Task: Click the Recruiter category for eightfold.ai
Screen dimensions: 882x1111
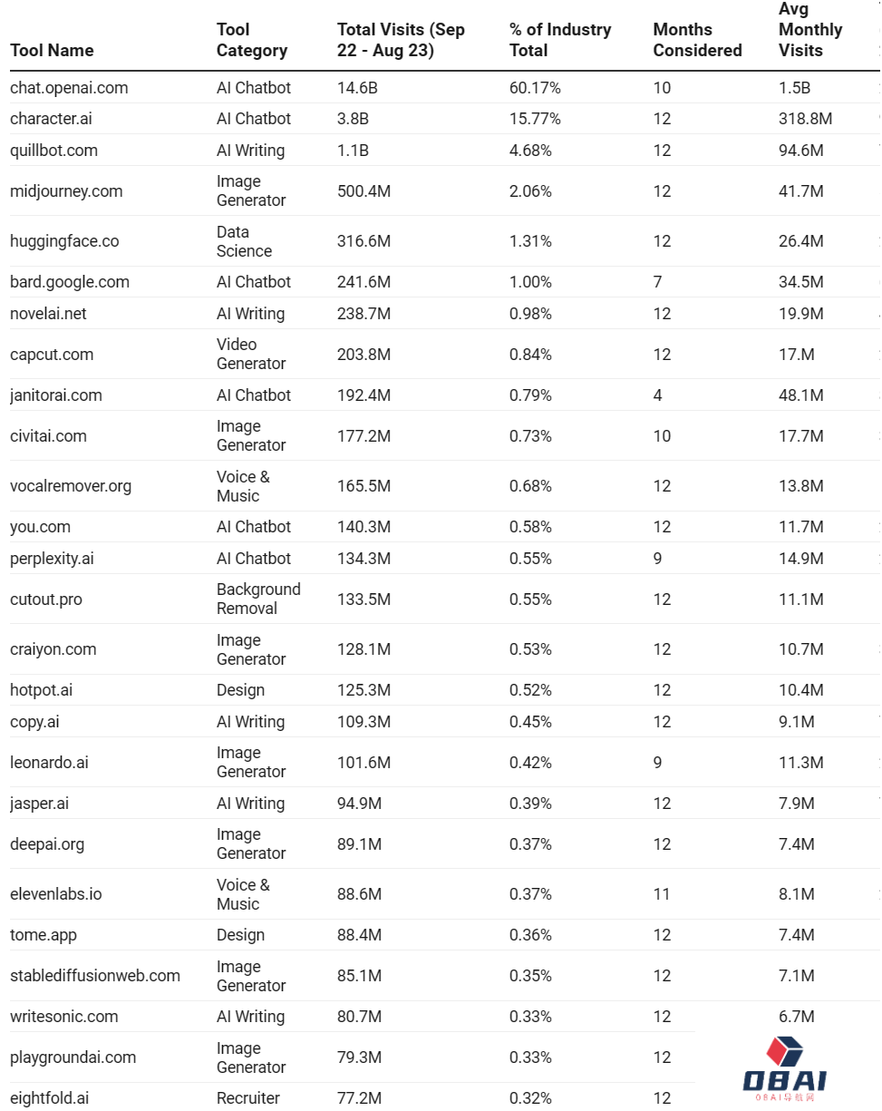Action: (x=248, y=1098)
